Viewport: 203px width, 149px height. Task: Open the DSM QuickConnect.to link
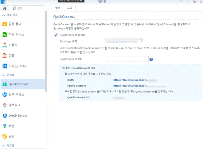click(x=135, y=80)
